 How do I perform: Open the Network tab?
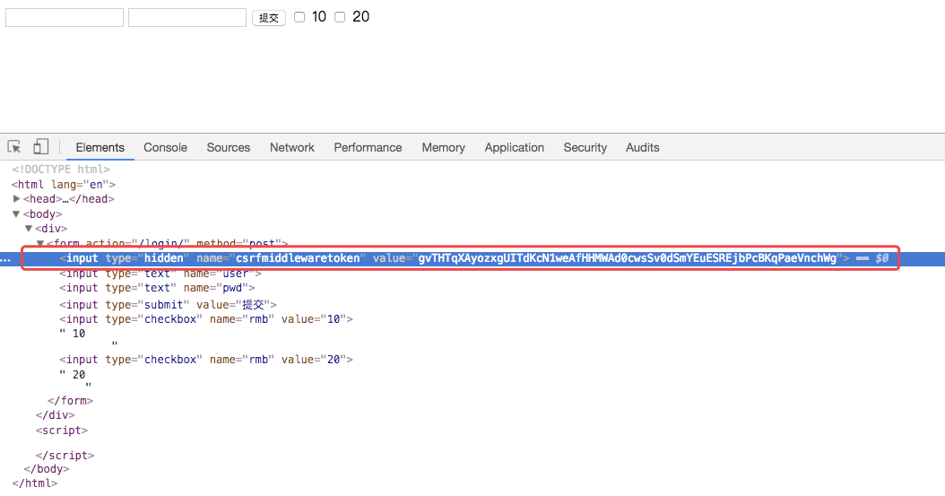click(292, 148)
